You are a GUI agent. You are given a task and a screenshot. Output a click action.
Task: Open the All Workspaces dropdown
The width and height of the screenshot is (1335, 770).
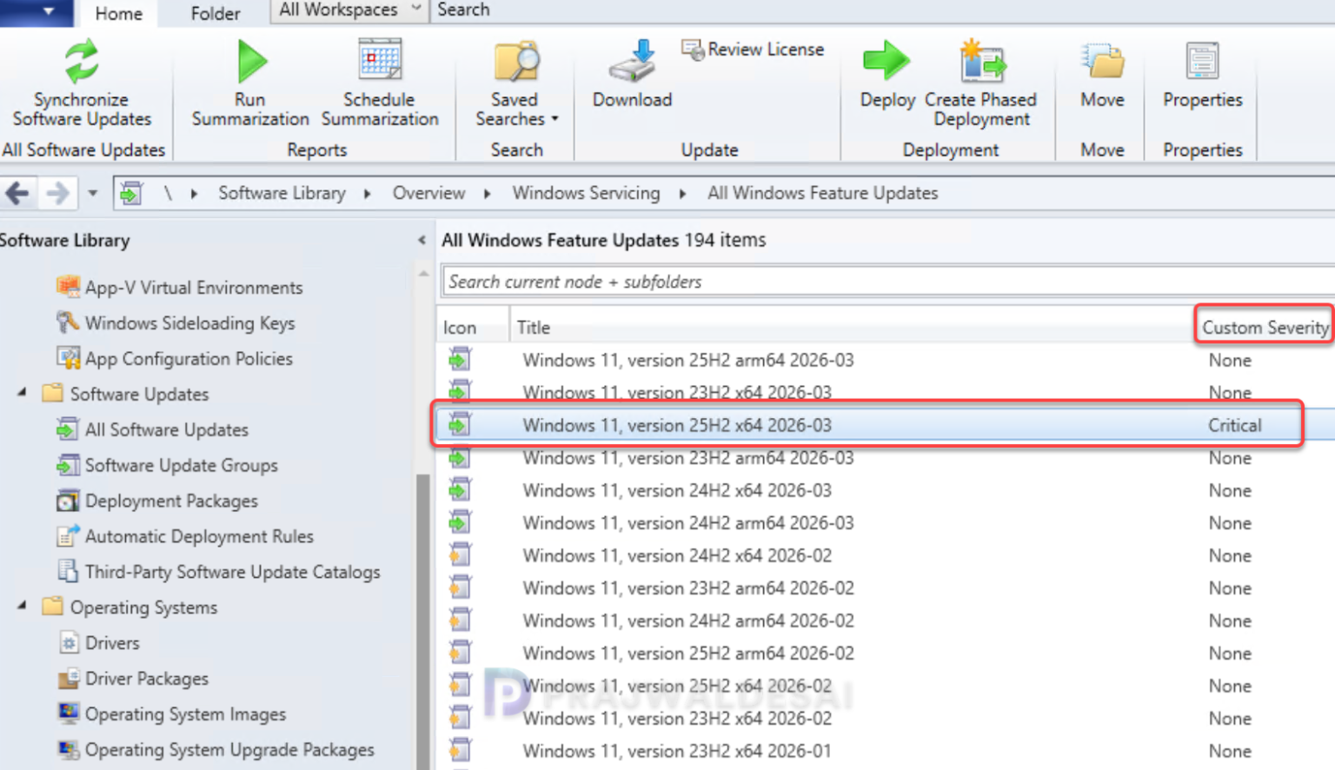click(349, 10)
